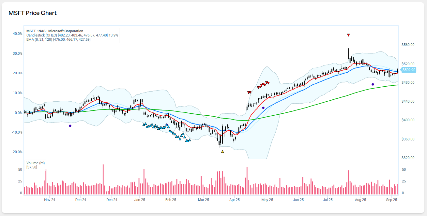Select the purple dot marker near late November
The image size is (427, 216).
70,126
